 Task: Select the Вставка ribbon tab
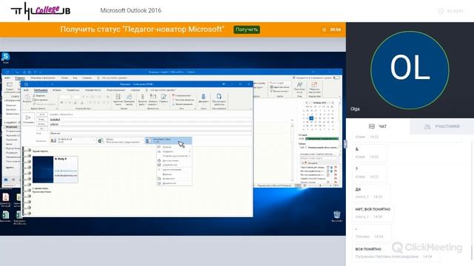[x=57, y=90]
